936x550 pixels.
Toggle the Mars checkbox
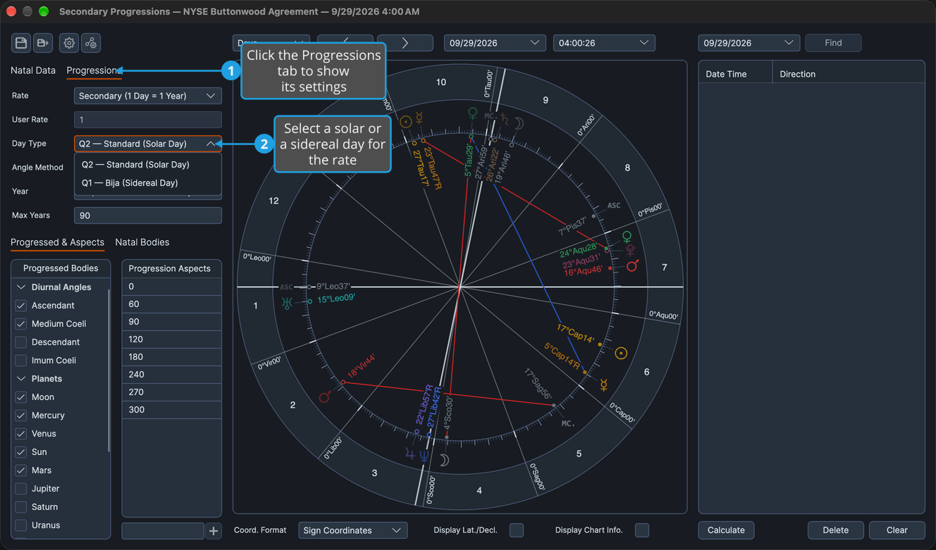point(21,470)
